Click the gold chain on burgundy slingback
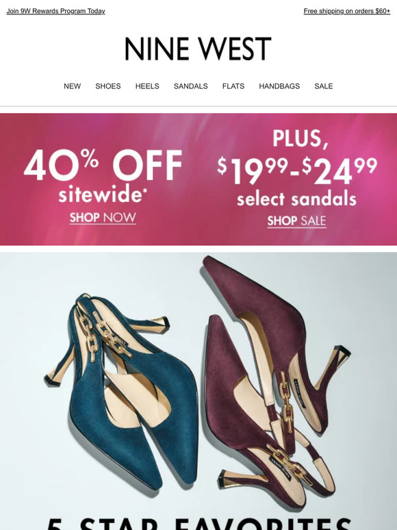The width and height of the screenshot is (397, 530). [287, 401]
